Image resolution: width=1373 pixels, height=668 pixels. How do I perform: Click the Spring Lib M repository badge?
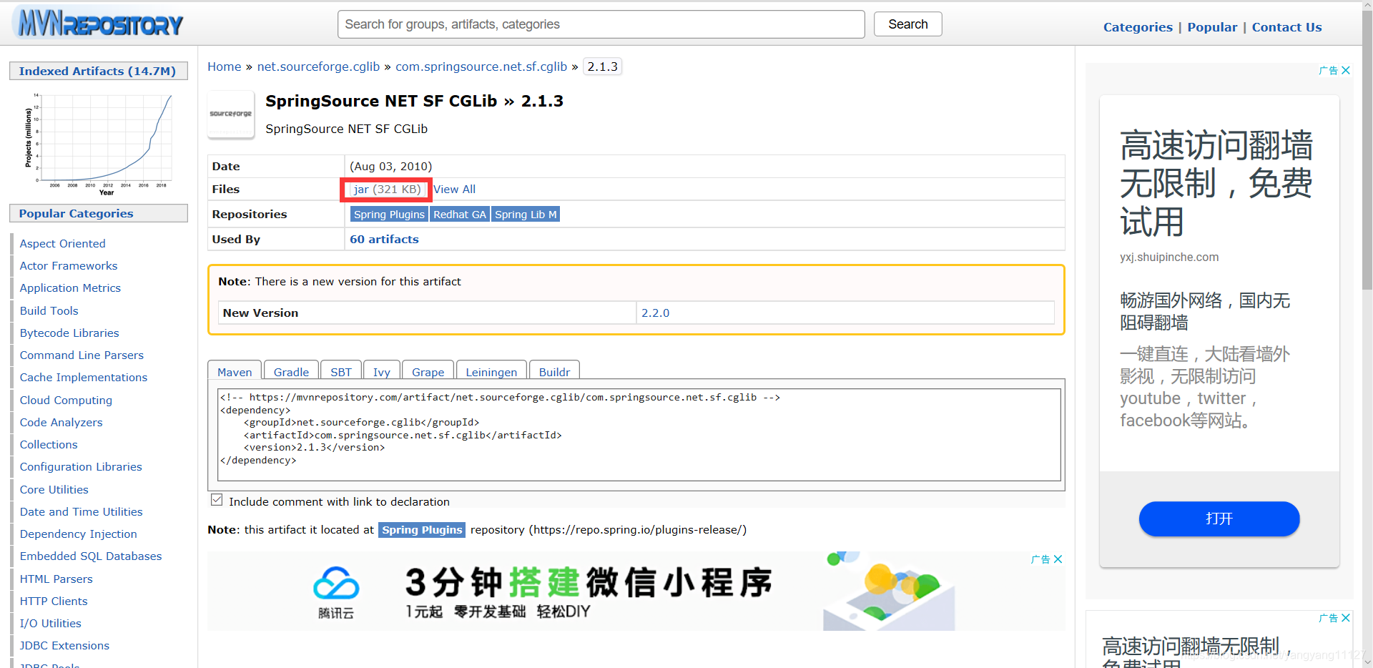[525, 214]
